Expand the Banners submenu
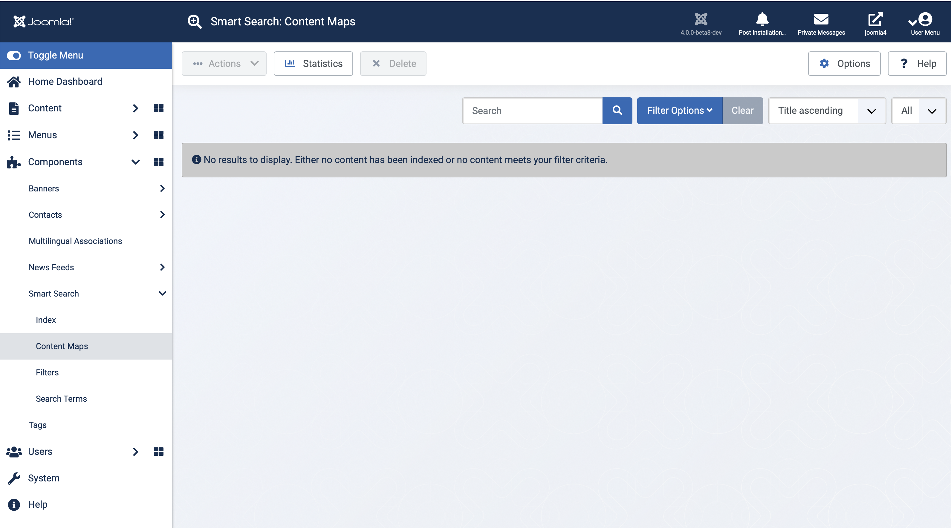This screenshot has height=528, width=951. 162,188
